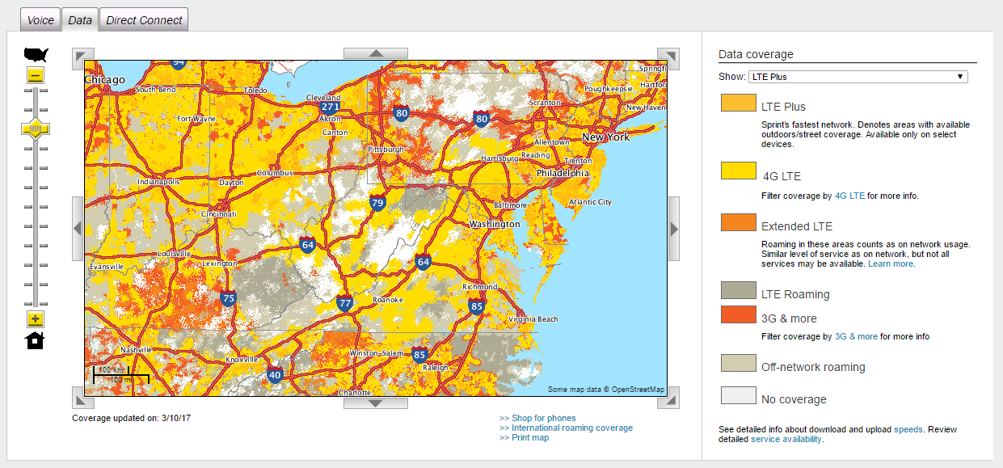Click the LTE Roaming gray swatch

739,290
